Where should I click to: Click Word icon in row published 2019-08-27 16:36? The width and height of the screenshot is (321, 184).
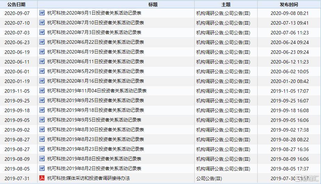[42, 149]
